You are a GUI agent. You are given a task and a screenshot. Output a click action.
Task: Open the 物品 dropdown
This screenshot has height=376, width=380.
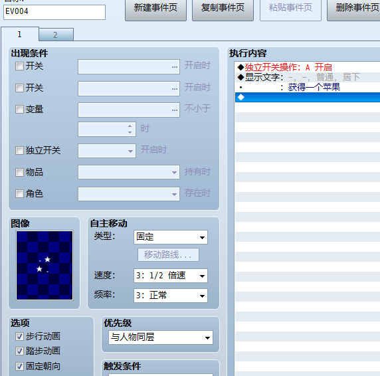coord(129,172)
